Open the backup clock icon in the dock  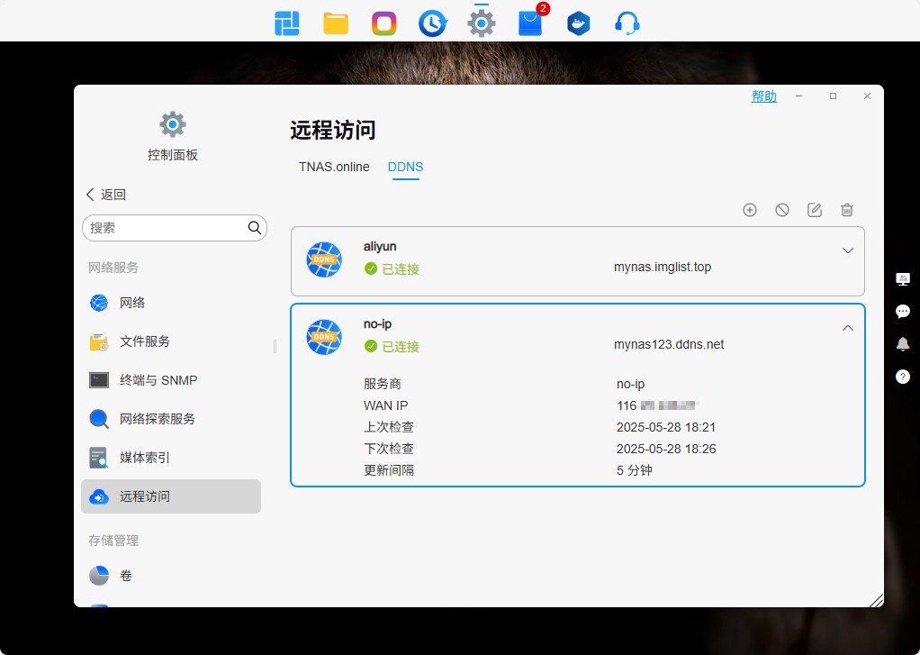[x=433, y=24]
